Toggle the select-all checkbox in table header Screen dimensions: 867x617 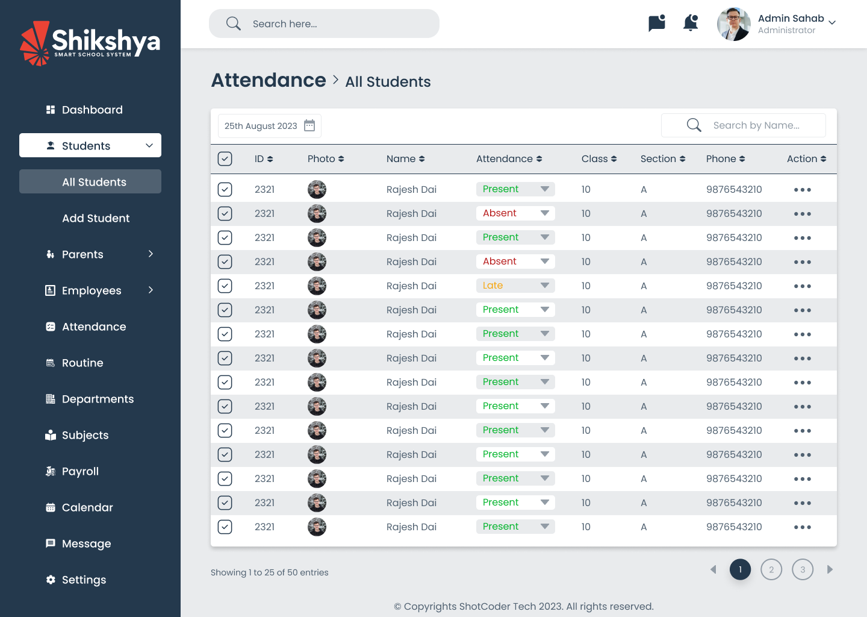[x=225, y=159]
